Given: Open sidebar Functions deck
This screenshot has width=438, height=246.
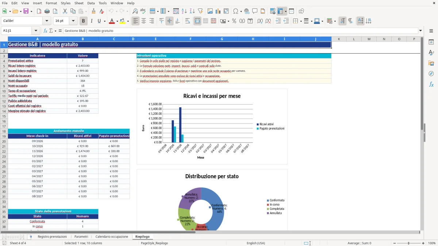Looking at the screenshot, I should 431,84.
